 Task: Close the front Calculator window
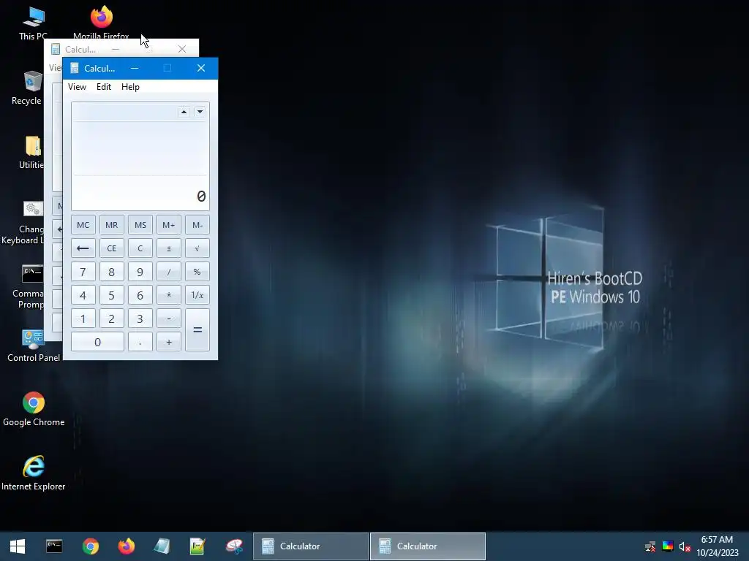pyautogui.click(x=201, y=68)
